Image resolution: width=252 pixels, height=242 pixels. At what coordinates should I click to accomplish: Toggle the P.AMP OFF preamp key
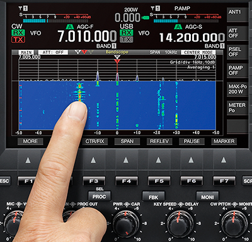coord(237,71)
